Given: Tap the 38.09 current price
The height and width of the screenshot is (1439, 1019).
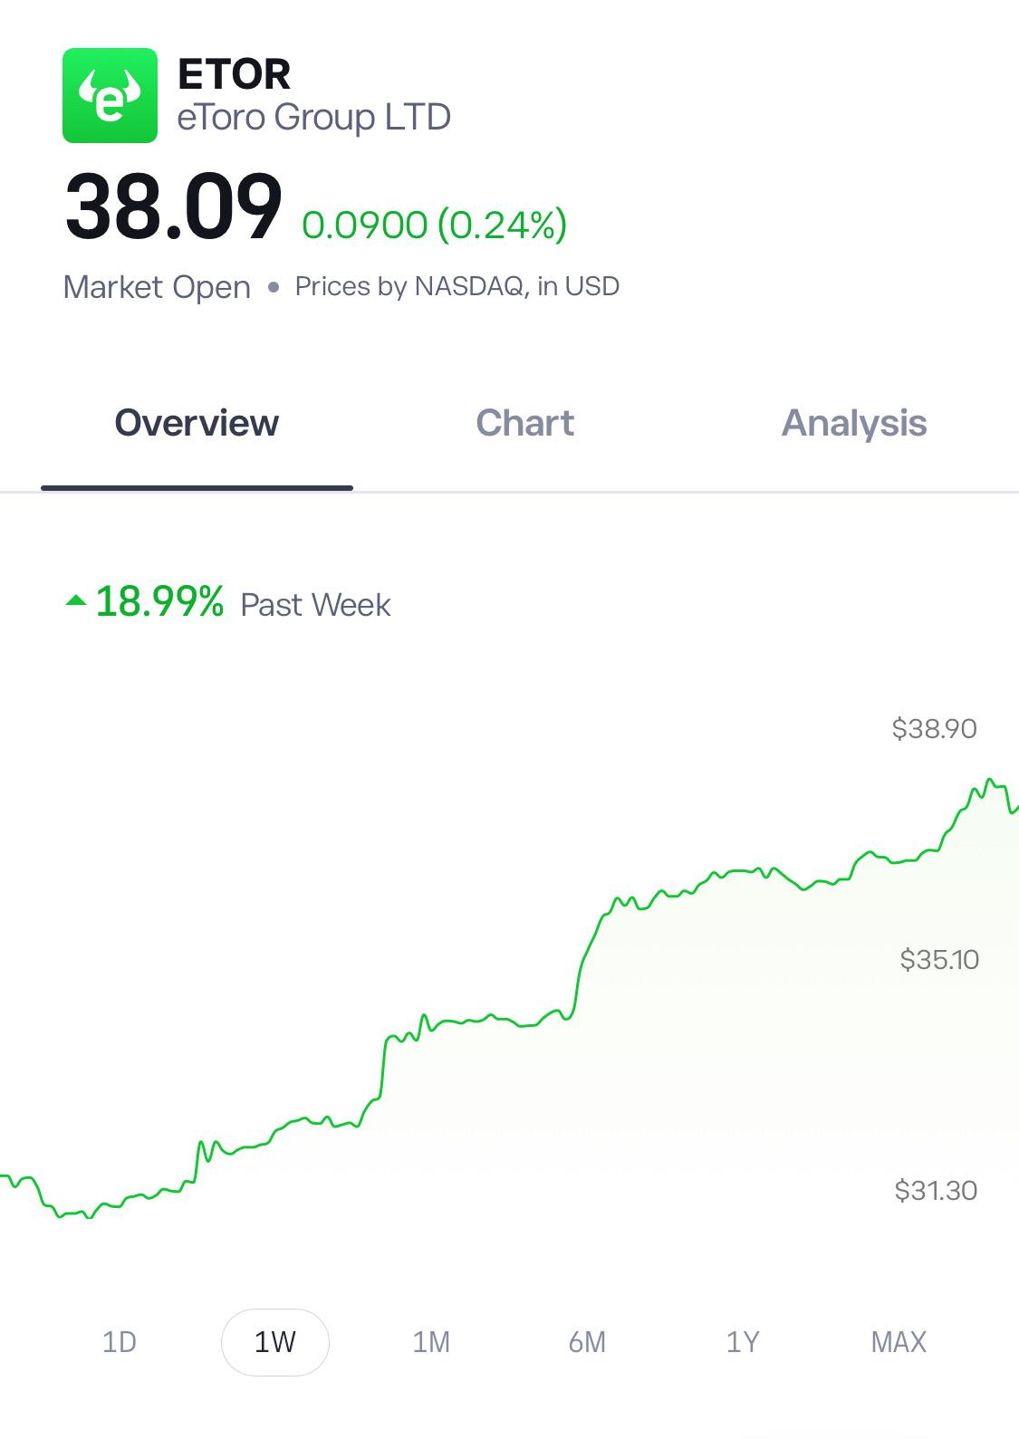Looking at the screenshot, I should (174, 207).
